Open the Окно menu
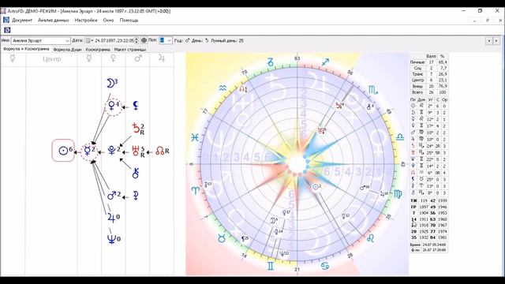Viewport: 505px width, 284px height. [x=108, y=20]
